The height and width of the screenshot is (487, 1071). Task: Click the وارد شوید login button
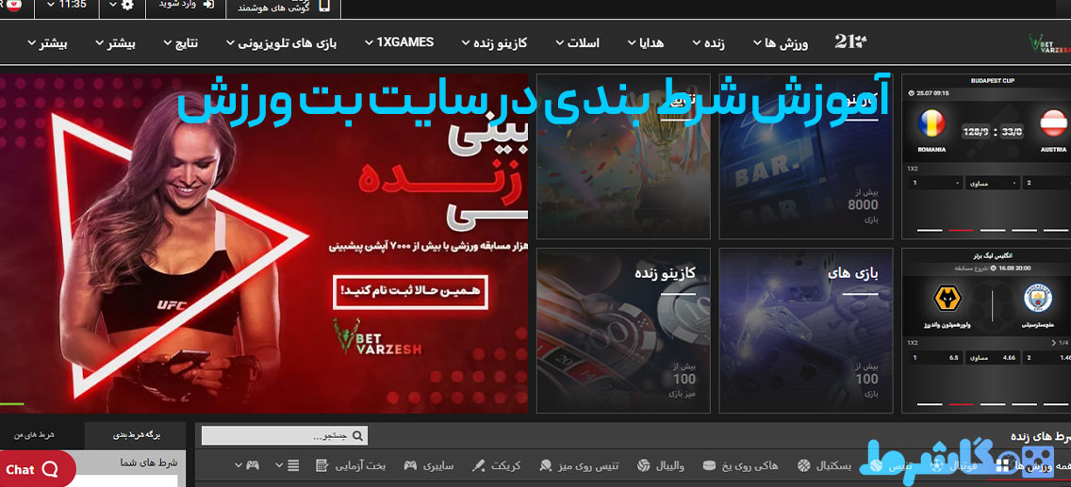pos(186,5)
